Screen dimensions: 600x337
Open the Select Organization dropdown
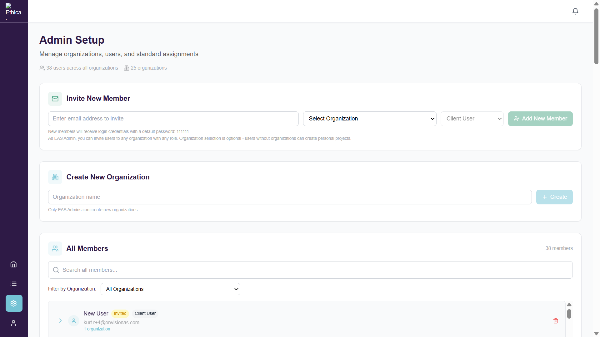pyautogui.click(x=370, y=119)
